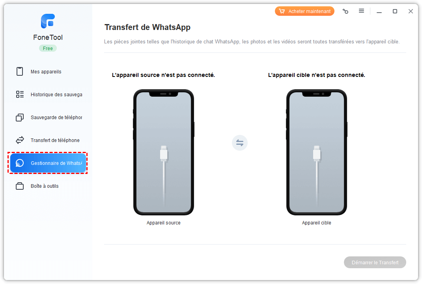This screenshot has width=422, height=284.
Task: Click the source device phone image
Action: point(164,152)
